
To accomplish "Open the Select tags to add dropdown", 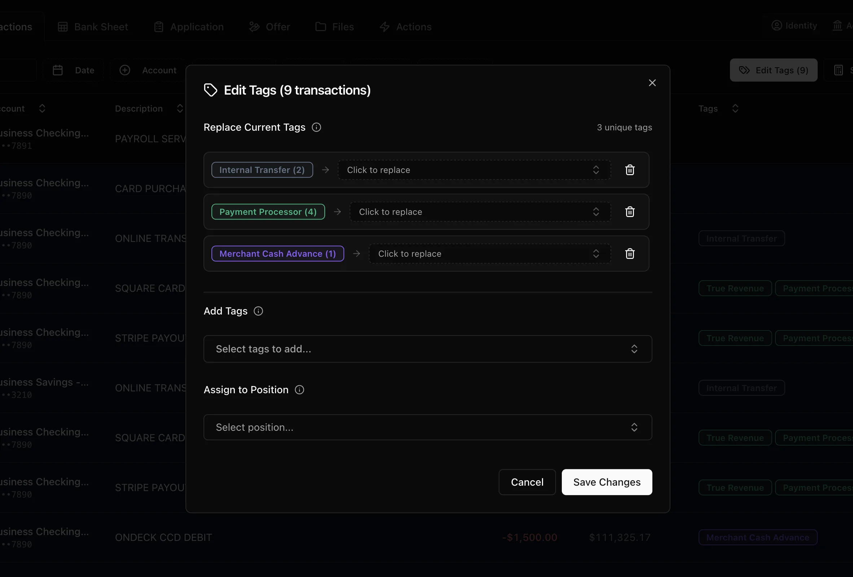I will coord(428,349).
